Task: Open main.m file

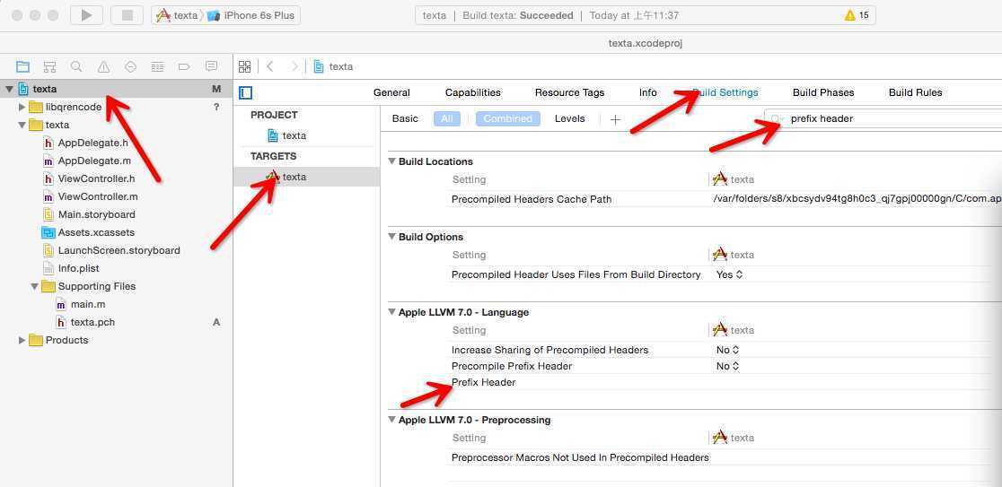Action: coord(88,304)
